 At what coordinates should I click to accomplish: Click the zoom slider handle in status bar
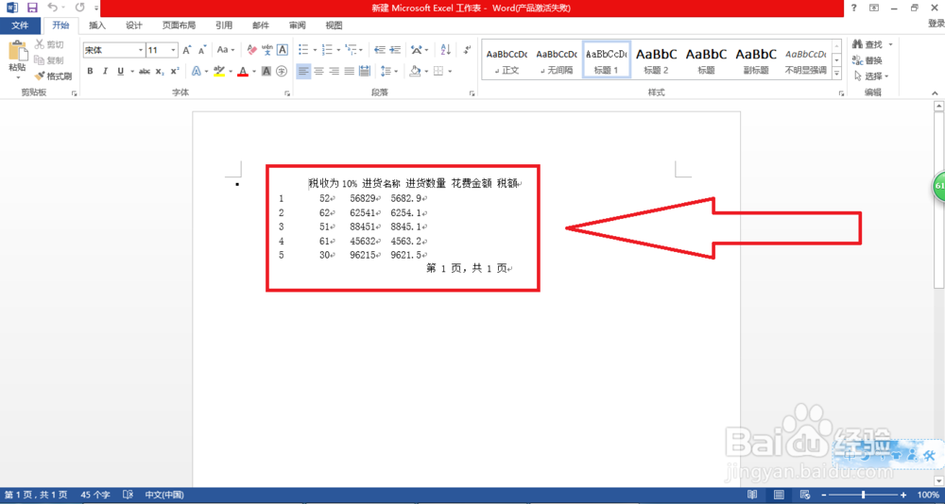coord(864,495)
